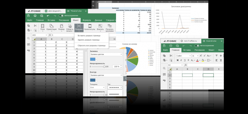Click the Save icon in Книга1.xlsx window
The image size is (248, 114).
29,16
